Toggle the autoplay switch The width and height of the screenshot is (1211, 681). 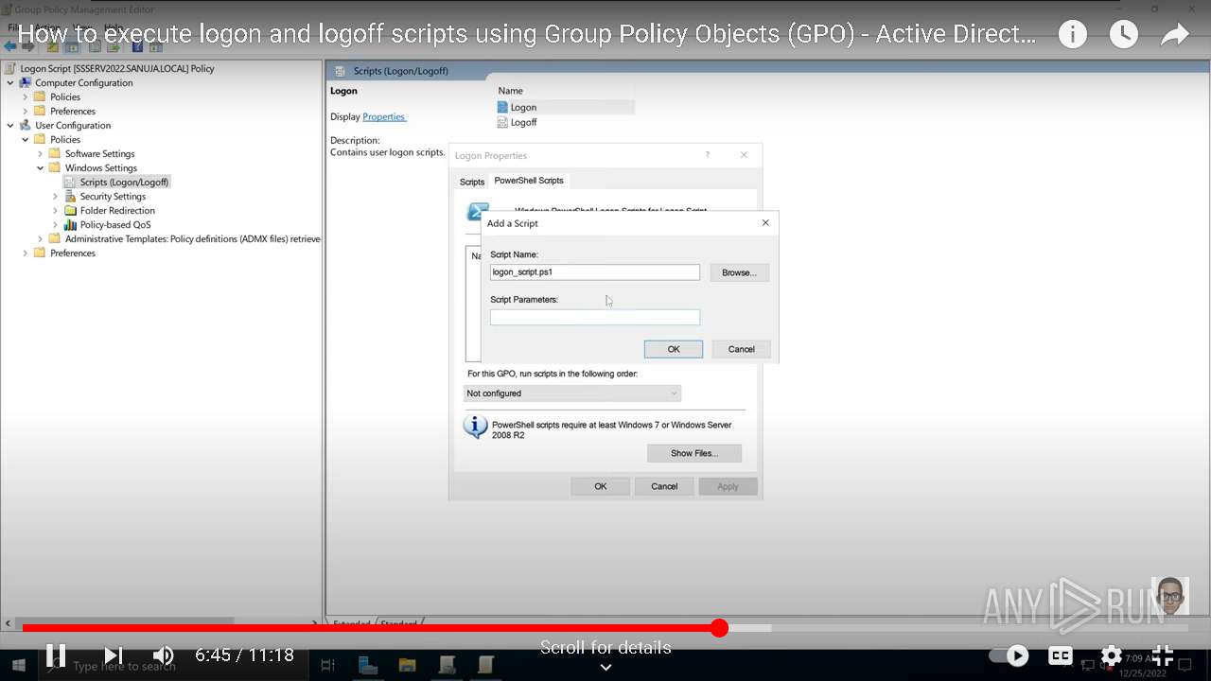pos(1009,655)
